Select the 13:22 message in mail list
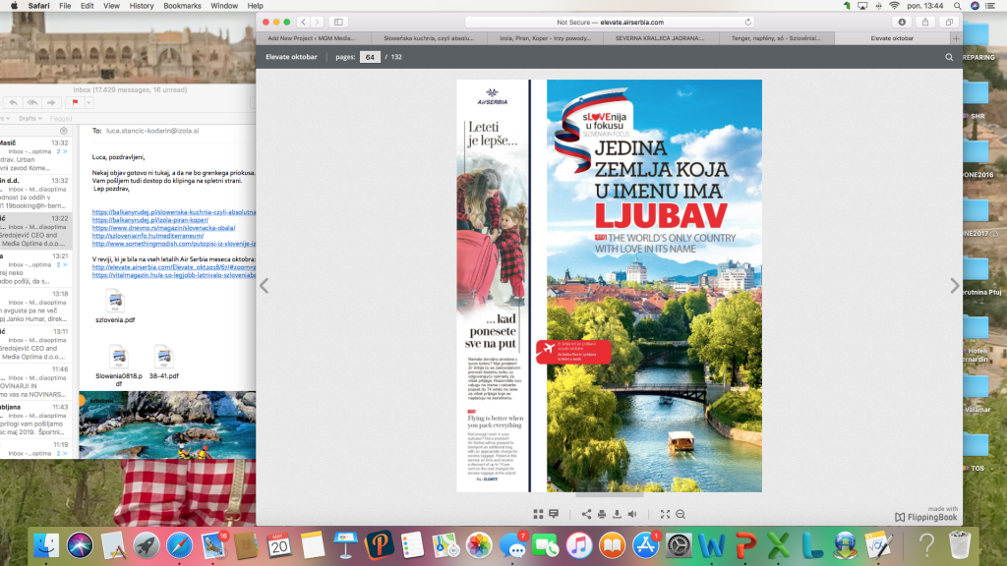This screenshot has height=566, width=1007. (36, 231)
